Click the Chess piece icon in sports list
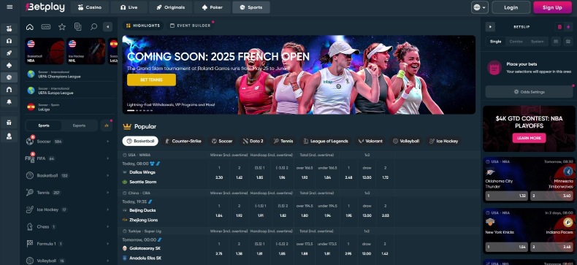 30,227
